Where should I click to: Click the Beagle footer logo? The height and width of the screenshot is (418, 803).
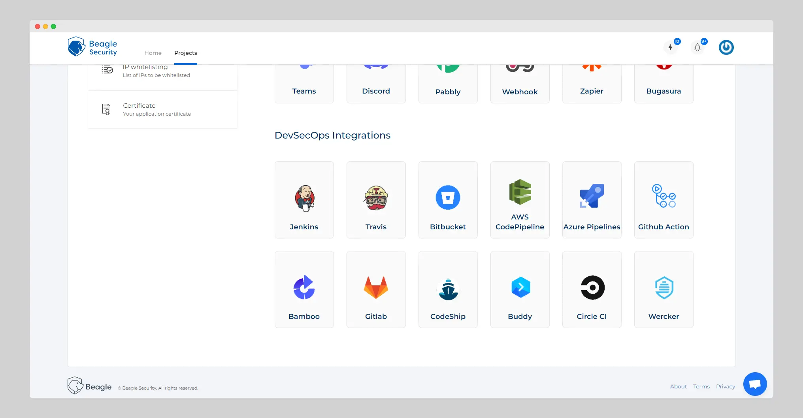pos(90,386)
